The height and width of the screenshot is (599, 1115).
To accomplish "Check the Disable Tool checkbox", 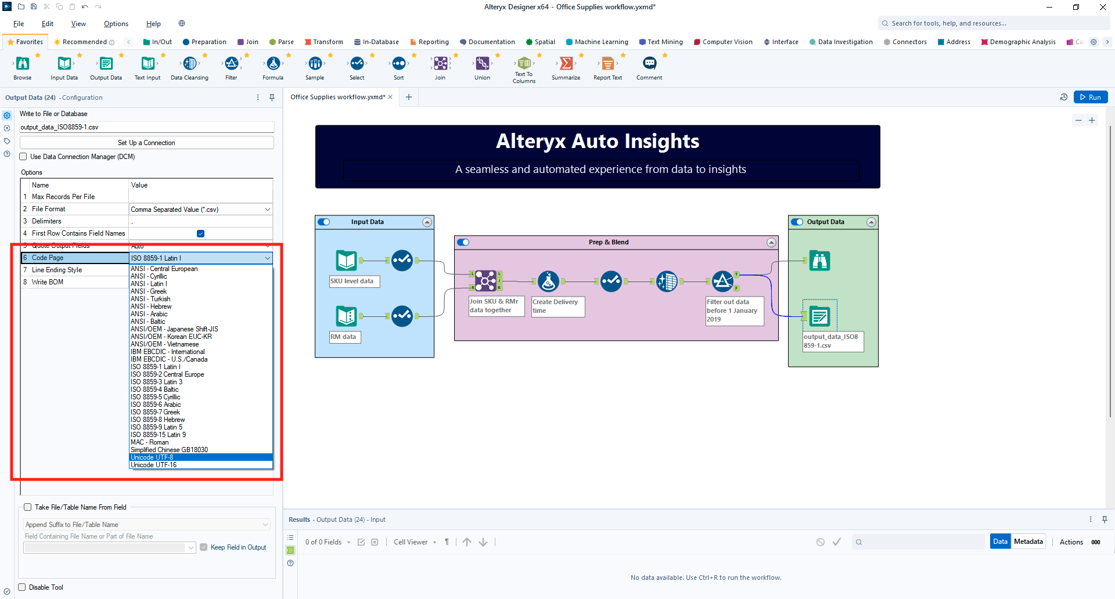I will coord(22,587).
